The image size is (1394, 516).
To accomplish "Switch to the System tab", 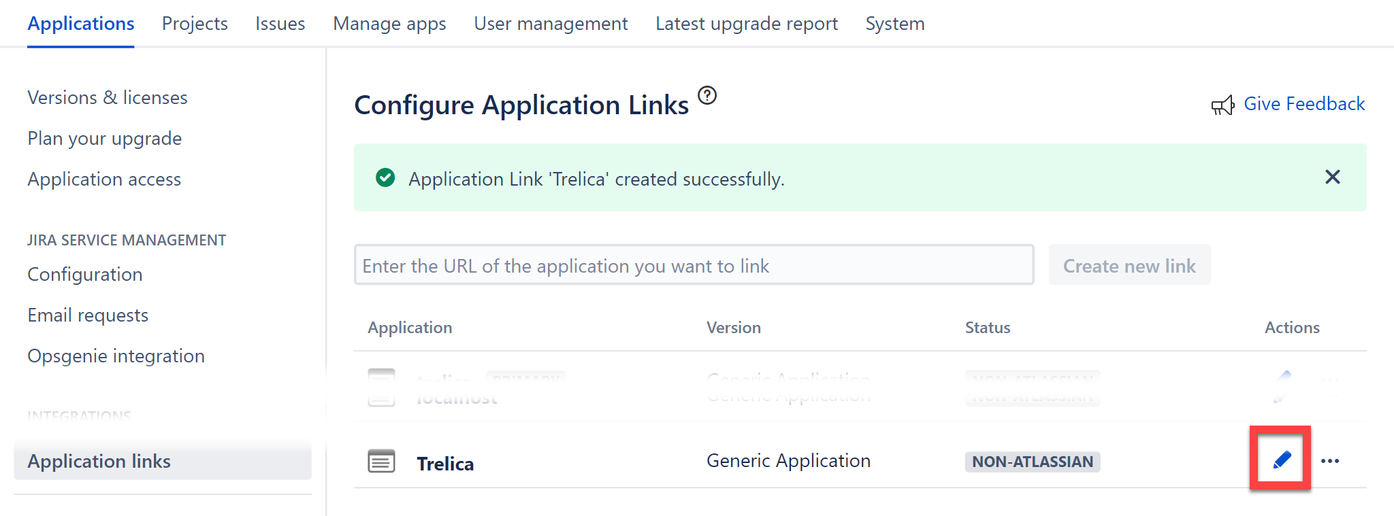I will (x=895, y=24).
